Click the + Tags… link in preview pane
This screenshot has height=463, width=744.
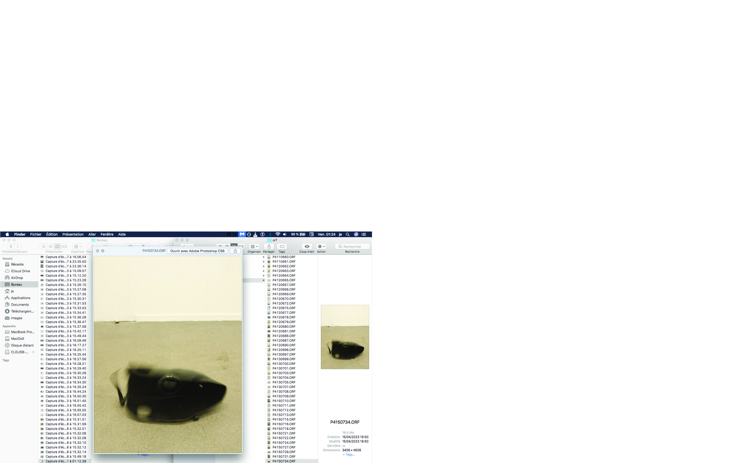coord(349,454)
